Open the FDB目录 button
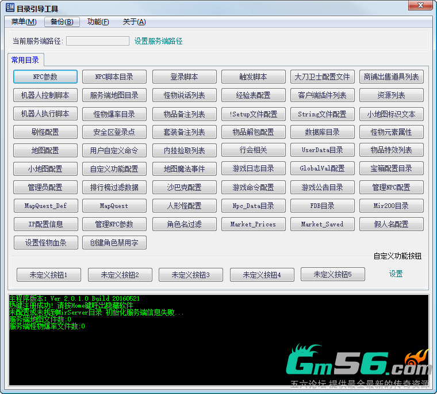The height and width of the screenshot is (394, 437). click(x=323, y=206)
